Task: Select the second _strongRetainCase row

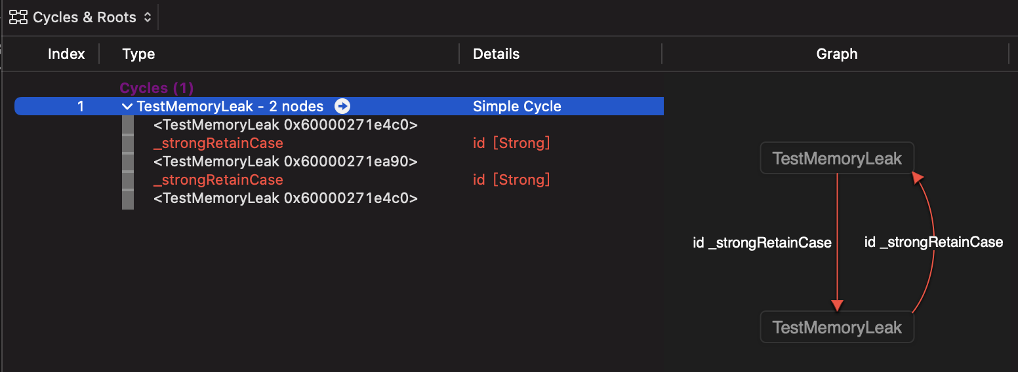Action: click(218, 179)
